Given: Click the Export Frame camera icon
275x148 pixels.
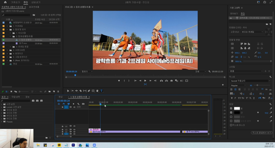Looking at the screenshot, I should click(172, 81).
